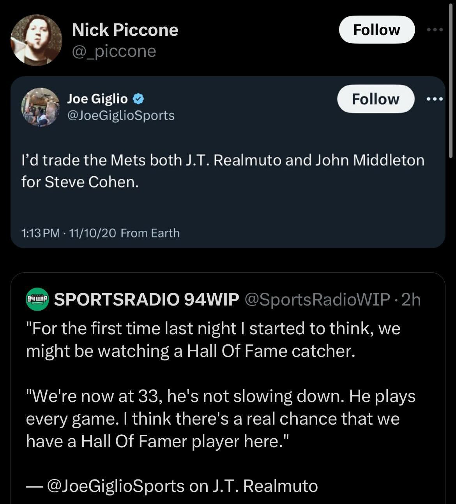Image resolution: width=456 pixels, height=504 pixels.
Task: Follow Joe Giglio
Action: (375, 99)
